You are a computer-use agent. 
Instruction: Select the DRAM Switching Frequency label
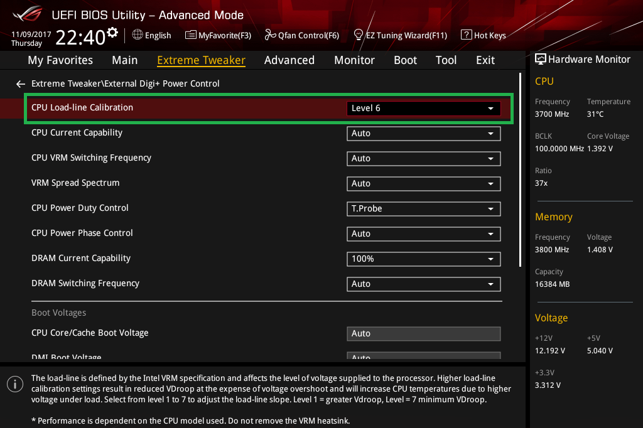85,283
